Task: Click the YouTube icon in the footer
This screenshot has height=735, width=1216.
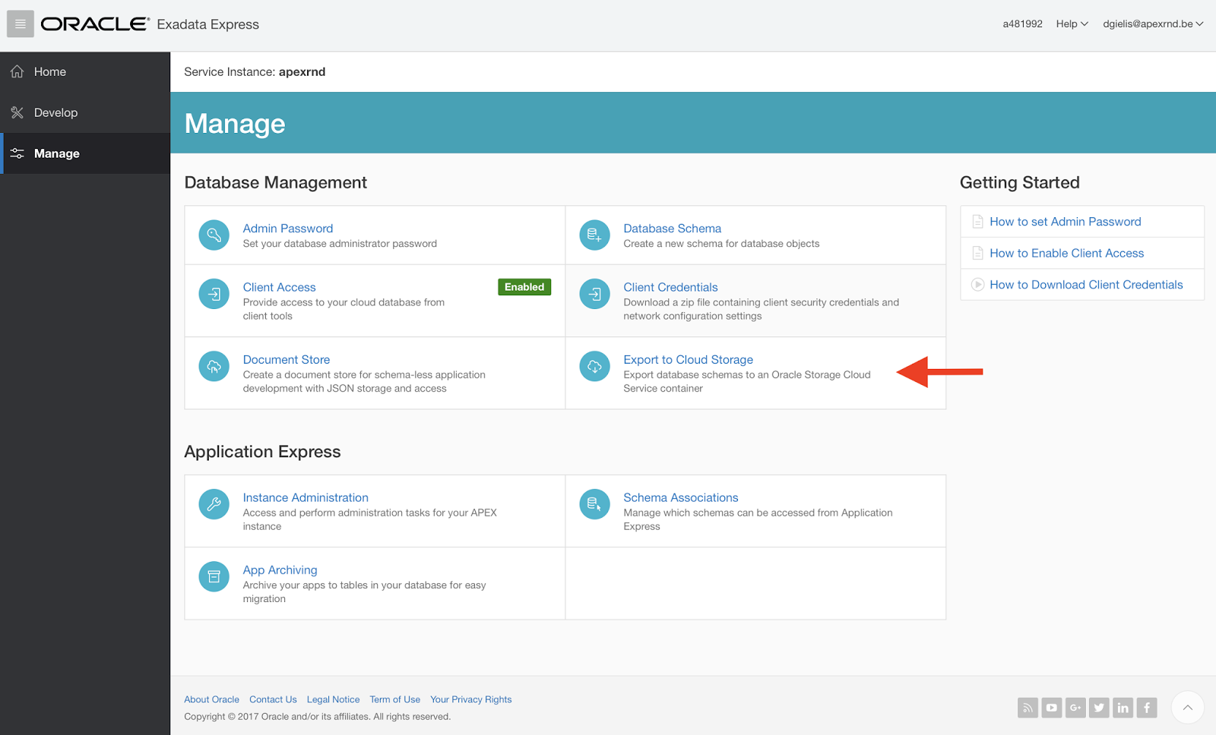Action: [x=1051, y=707]
